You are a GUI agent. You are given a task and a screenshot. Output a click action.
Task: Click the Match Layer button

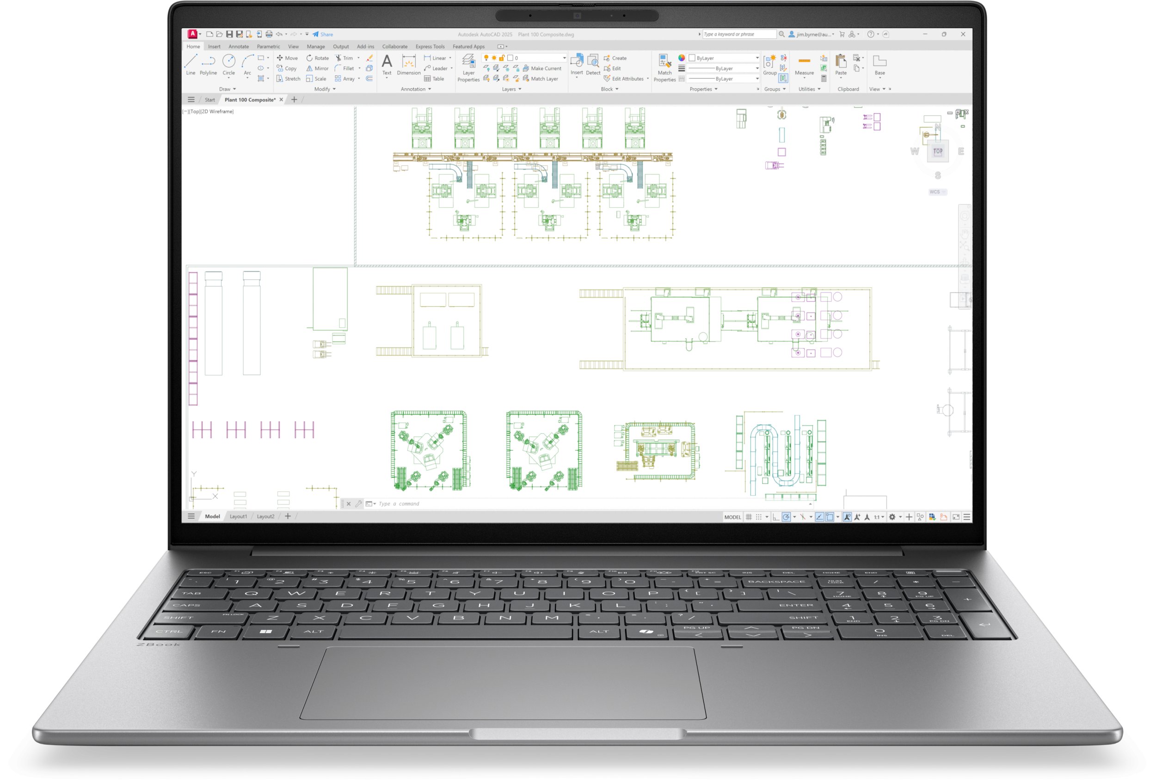pyautogui.click(x=540, y=79)
